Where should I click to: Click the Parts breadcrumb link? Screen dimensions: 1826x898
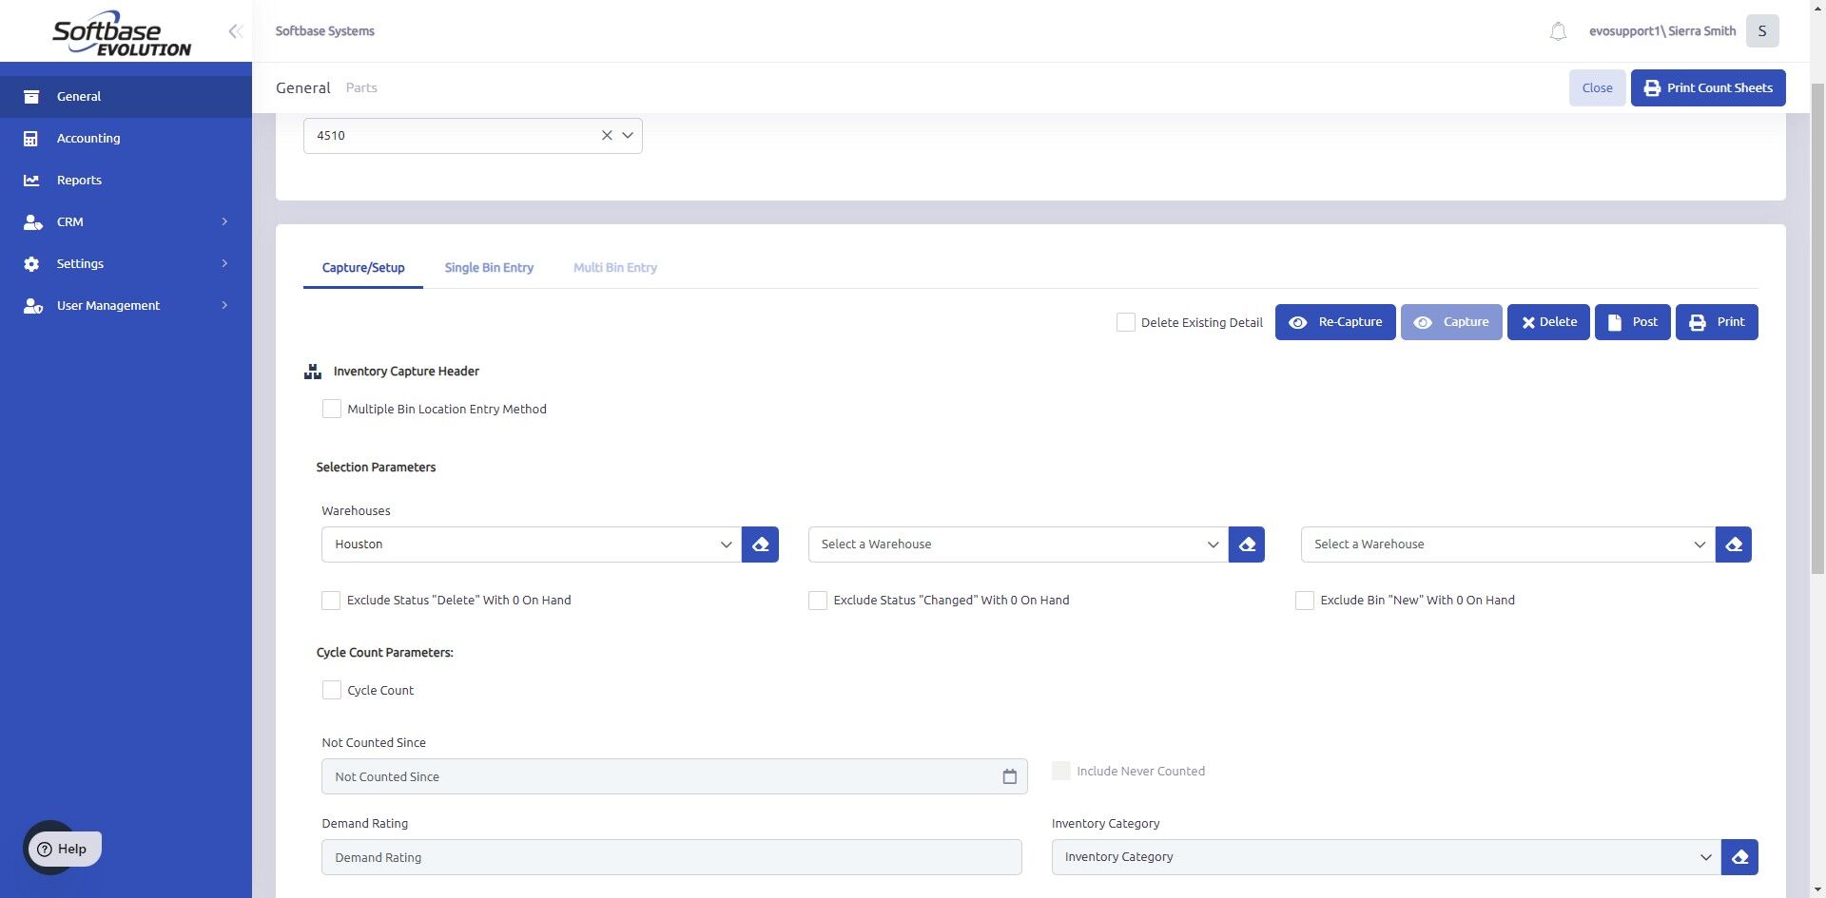pos(361,88)
